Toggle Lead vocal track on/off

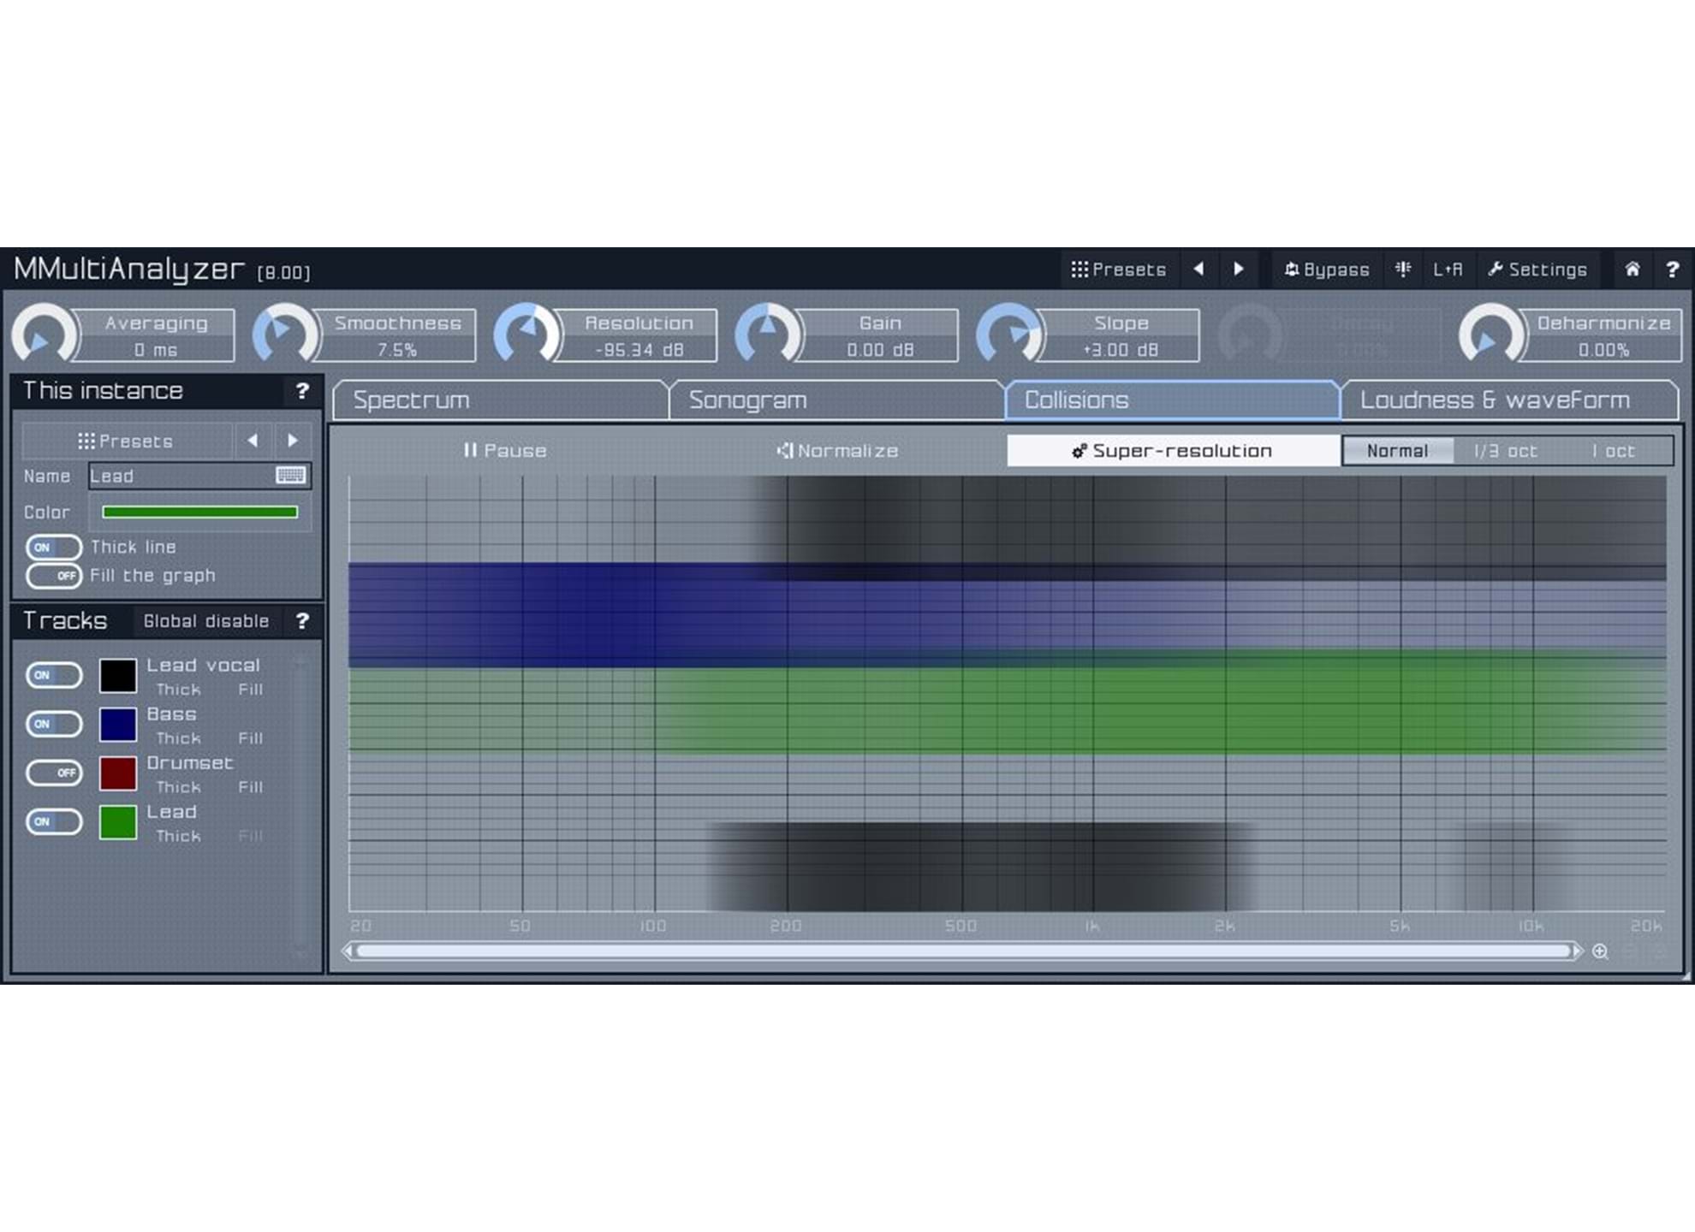(53, 675)
